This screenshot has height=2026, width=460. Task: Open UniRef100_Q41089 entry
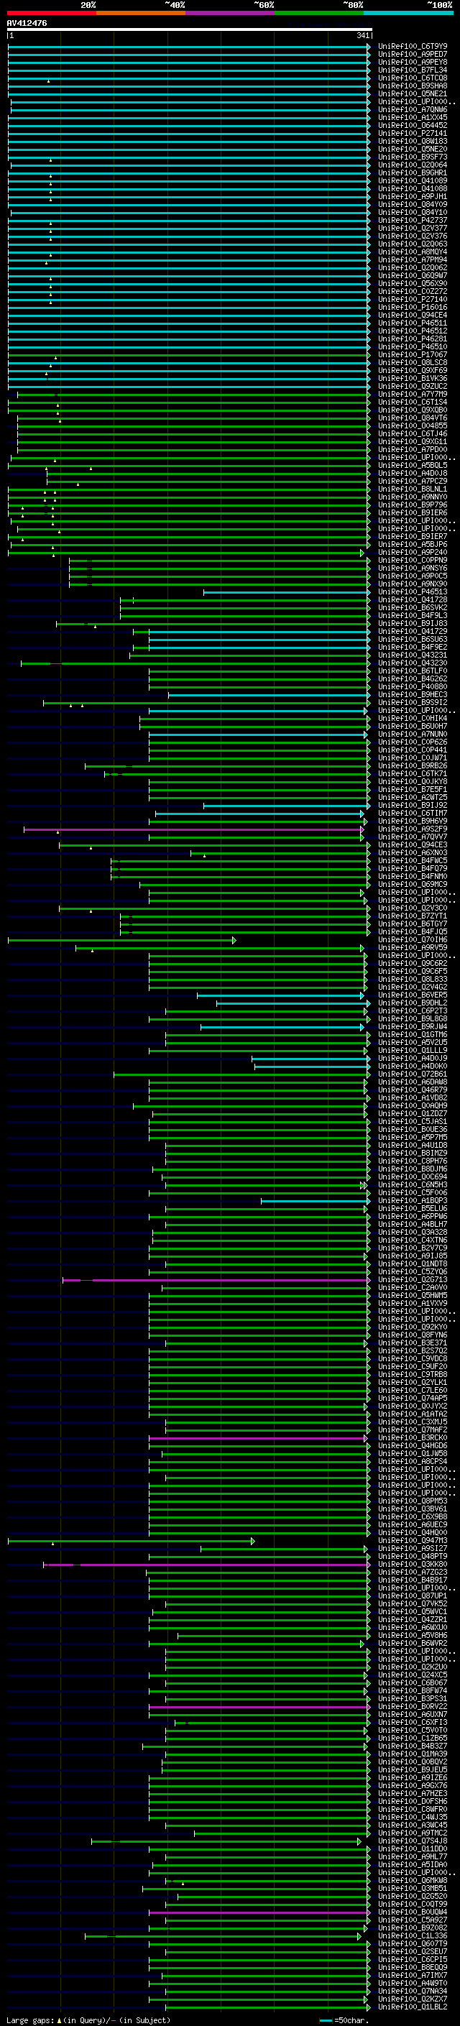click(413, 181)
